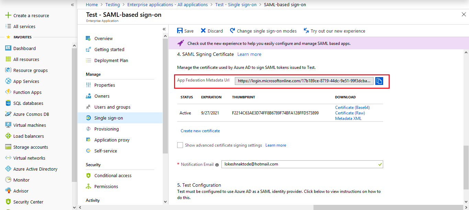The width and height of the screenshot is (469, 210).
Task: Open Azure Cosmos DB from the sidebar
Action: pyautogui.click(x=8, y=114)
